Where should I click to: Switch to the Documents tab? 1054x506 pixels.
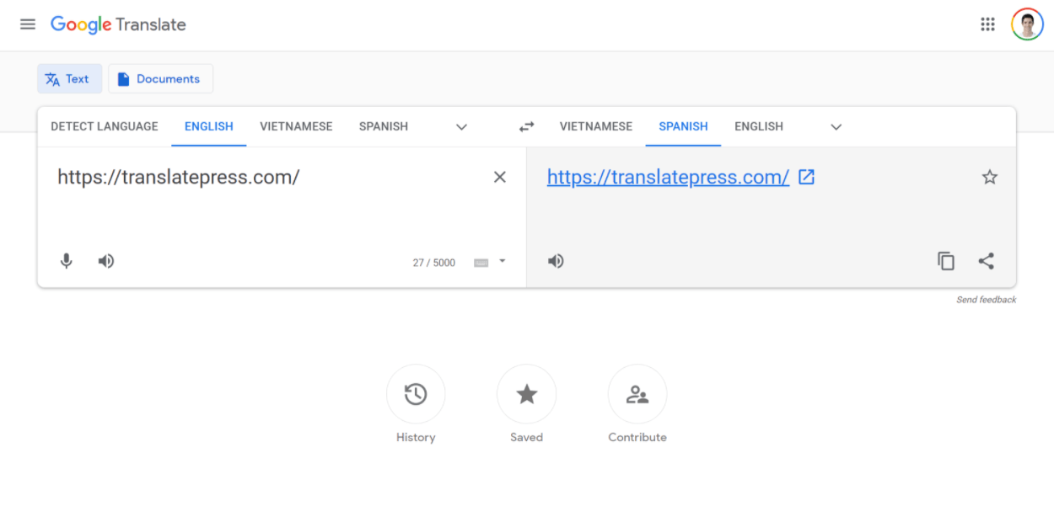160,78
